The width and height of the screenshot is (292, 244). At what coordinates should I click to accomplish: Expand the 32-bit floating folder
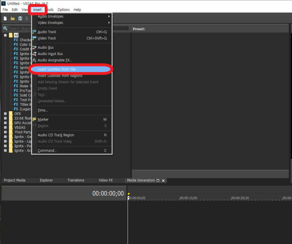point(5,118)
